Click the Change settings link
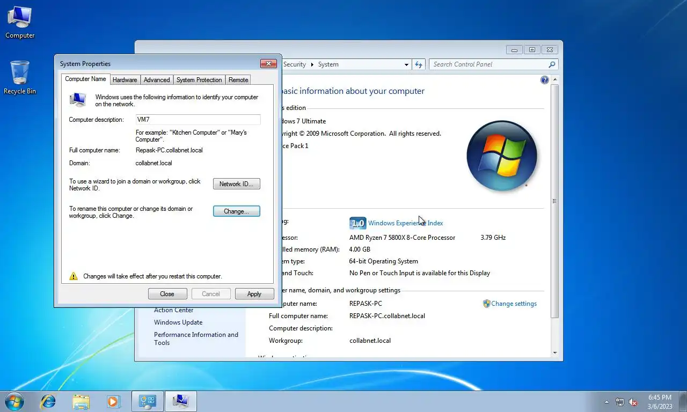 (514, 304)
